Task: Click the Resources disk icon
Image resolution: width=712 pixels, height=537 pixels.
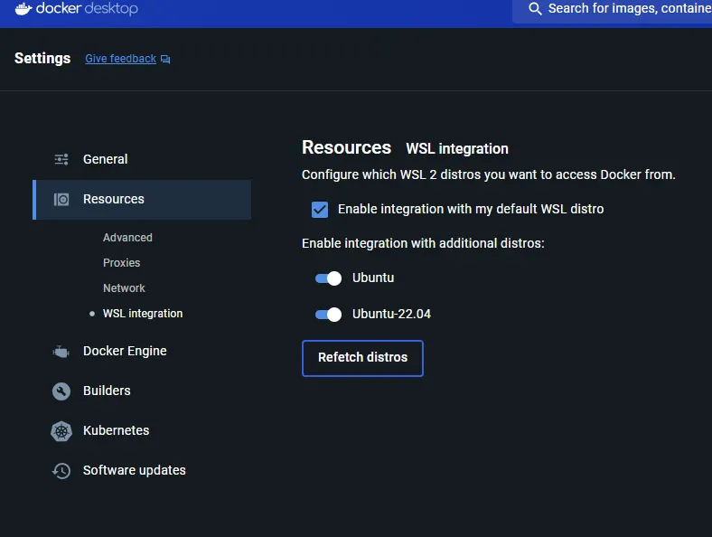Action: [61, 200]
